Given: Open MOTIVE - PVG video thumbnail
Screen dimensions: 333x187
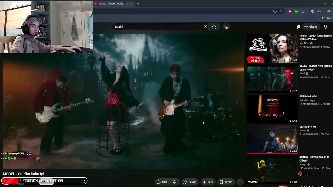Looking at the screenshot, I should 272,139.
